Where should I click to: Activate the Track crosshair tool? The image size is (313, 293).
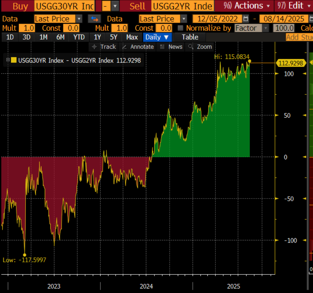point(104,47)
